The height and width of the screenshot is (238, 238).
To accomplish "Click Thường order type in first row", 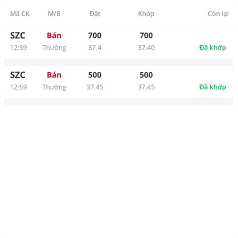I will point(54,48).
